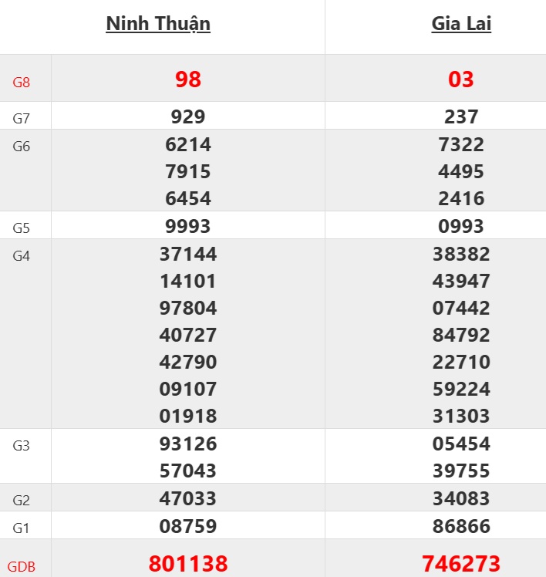Click Ninh Thuận G2 number 47033
The width and height of the screenshot is (546, 577).
click(188, 499)
